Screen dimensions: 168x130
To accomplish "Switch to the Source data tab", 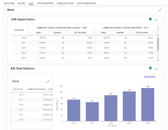I will click(x=9, y=3).
